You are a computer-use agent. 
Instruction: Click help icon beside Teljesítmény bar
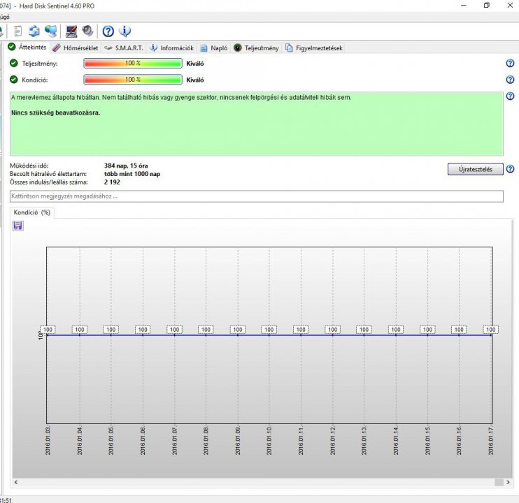pyautogui.click(x=510, y=63)
